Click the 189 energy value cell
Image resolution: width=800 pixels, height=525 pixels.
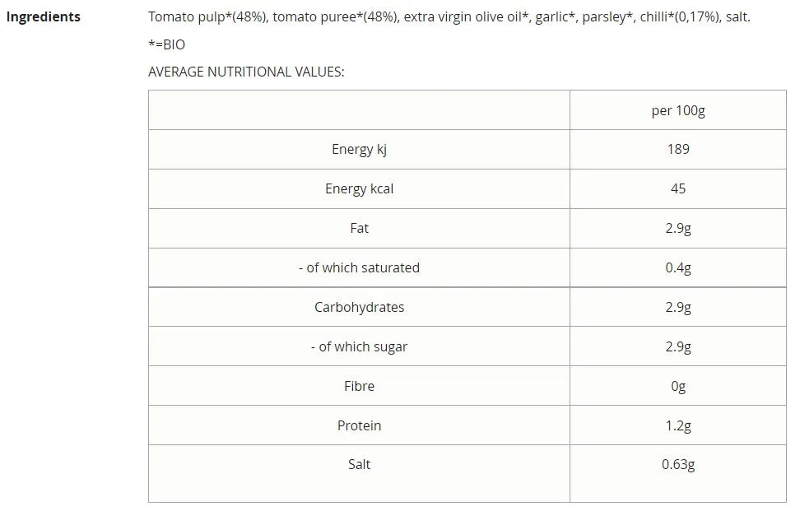point(678,149)
